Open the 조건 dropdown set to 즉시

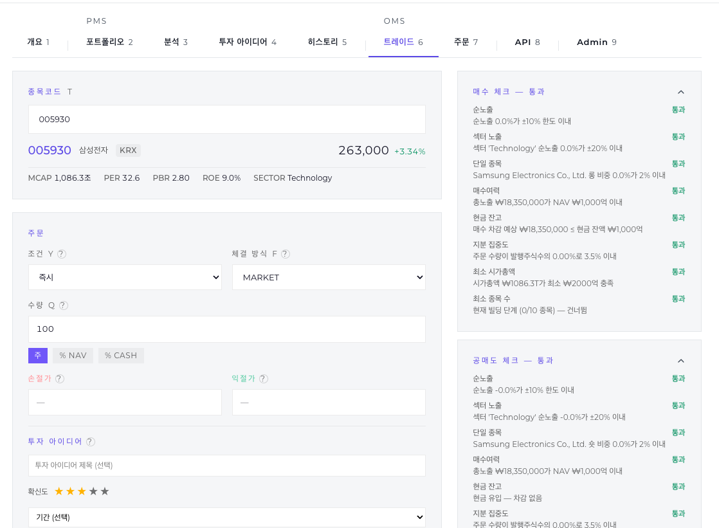(x=125, y=277)
